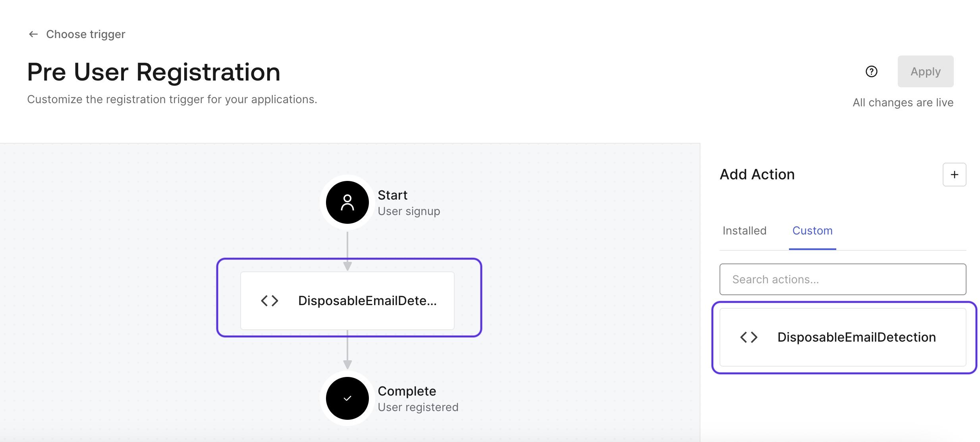Switch to the Custom tab
The width and height of the screenshot is (980, 442).
(x=812, y=231)
